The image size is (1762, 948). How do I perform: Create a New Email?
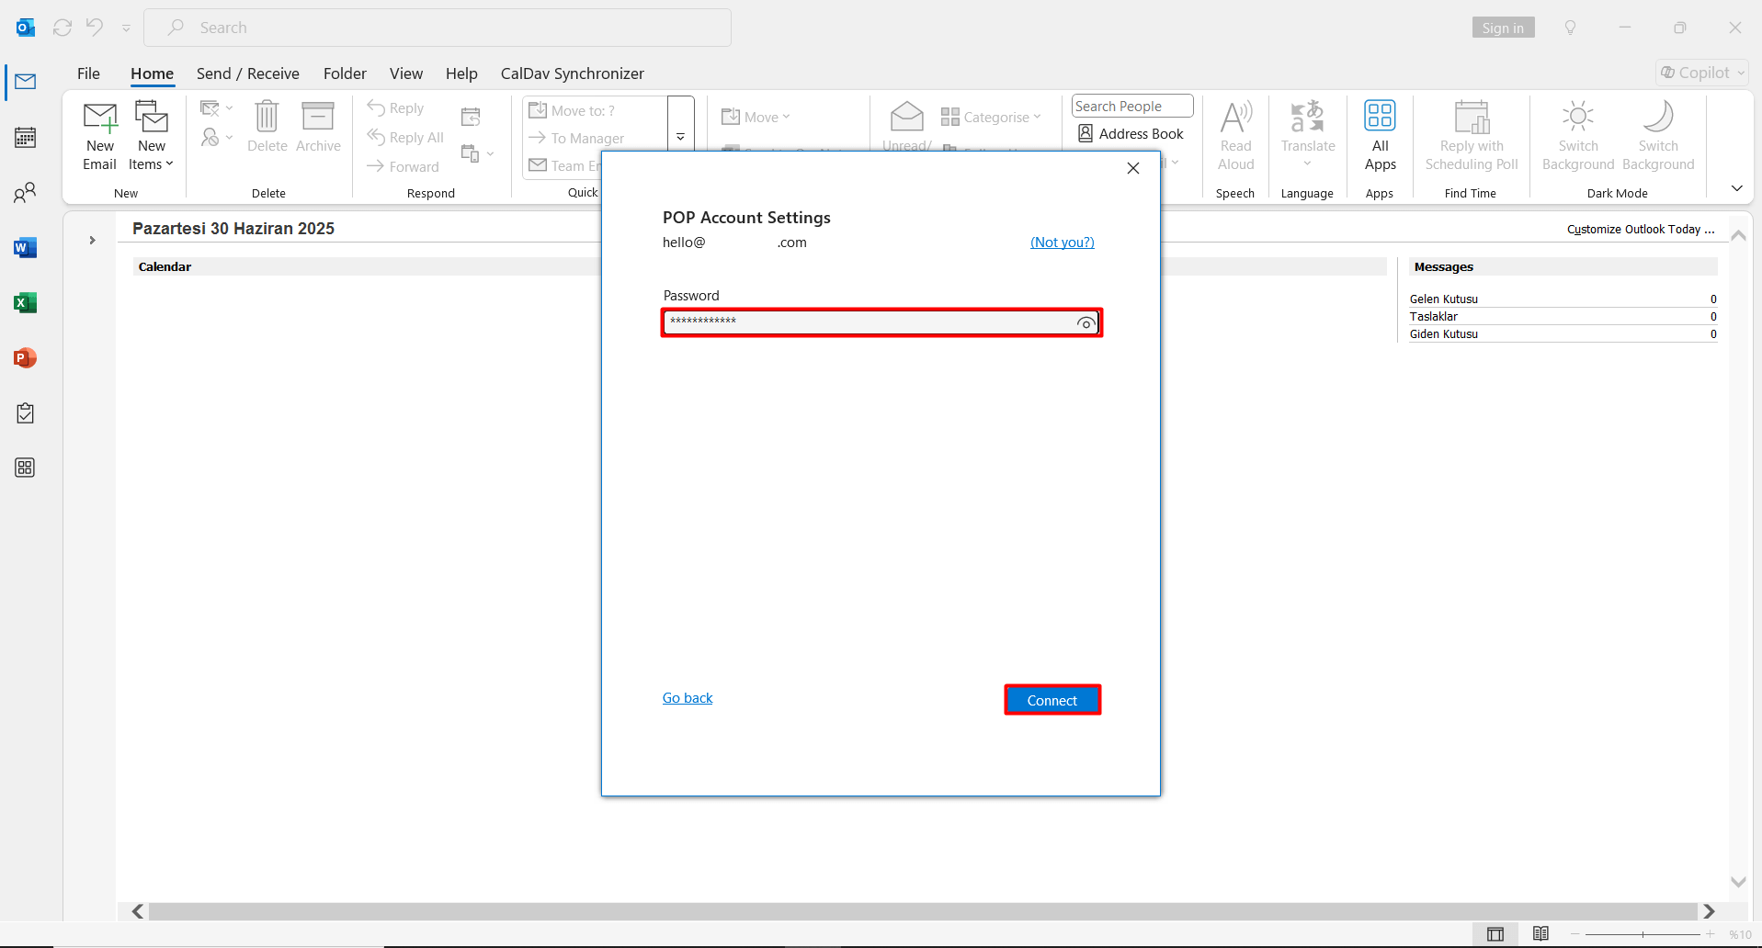[99, 136]
